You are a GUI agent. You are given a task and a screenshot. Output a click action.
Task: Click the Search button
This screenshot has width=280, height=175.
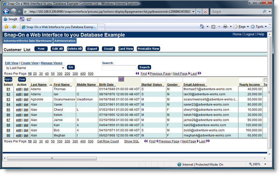(144, 67)
